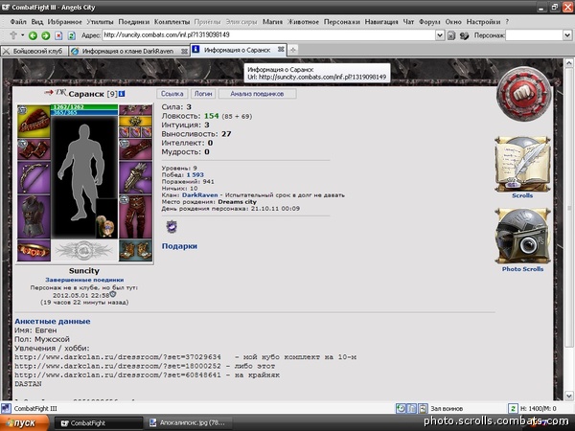Click the purple gift badge above Подарки
575x431 pixels.
pos(172,226)
